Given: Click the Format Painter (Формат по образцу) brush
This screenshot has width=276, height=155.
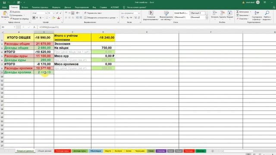Looking at the screenshot, I should pyautogui.click(x=11, y=19).
